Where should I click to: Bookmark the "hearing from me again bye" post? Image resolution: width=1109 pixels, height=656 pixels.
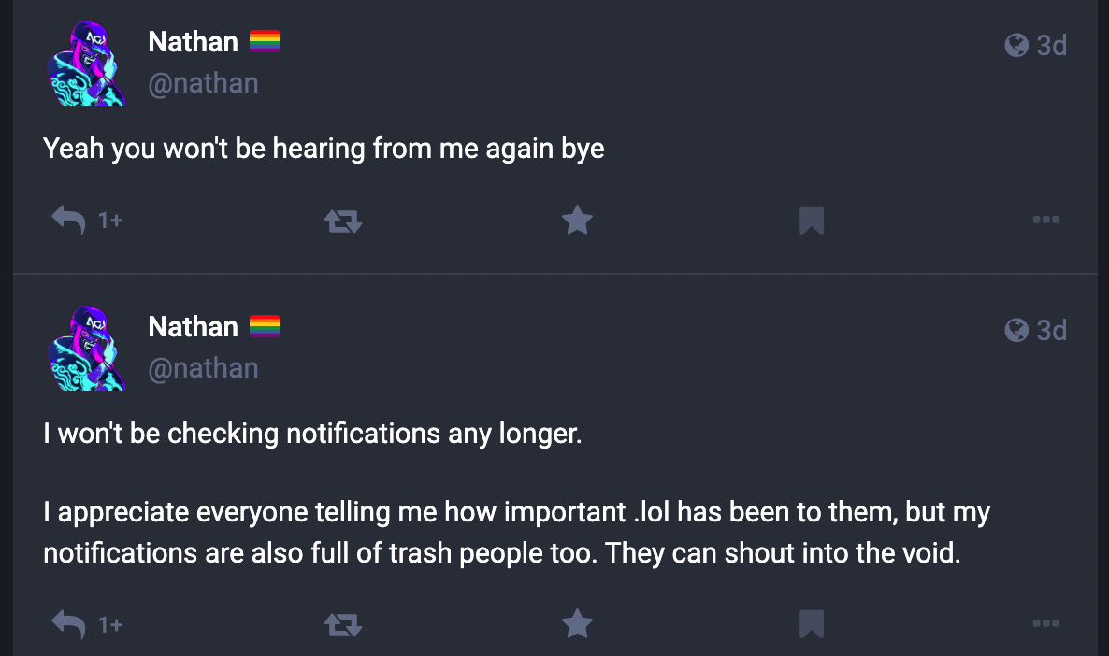(812, 221)
